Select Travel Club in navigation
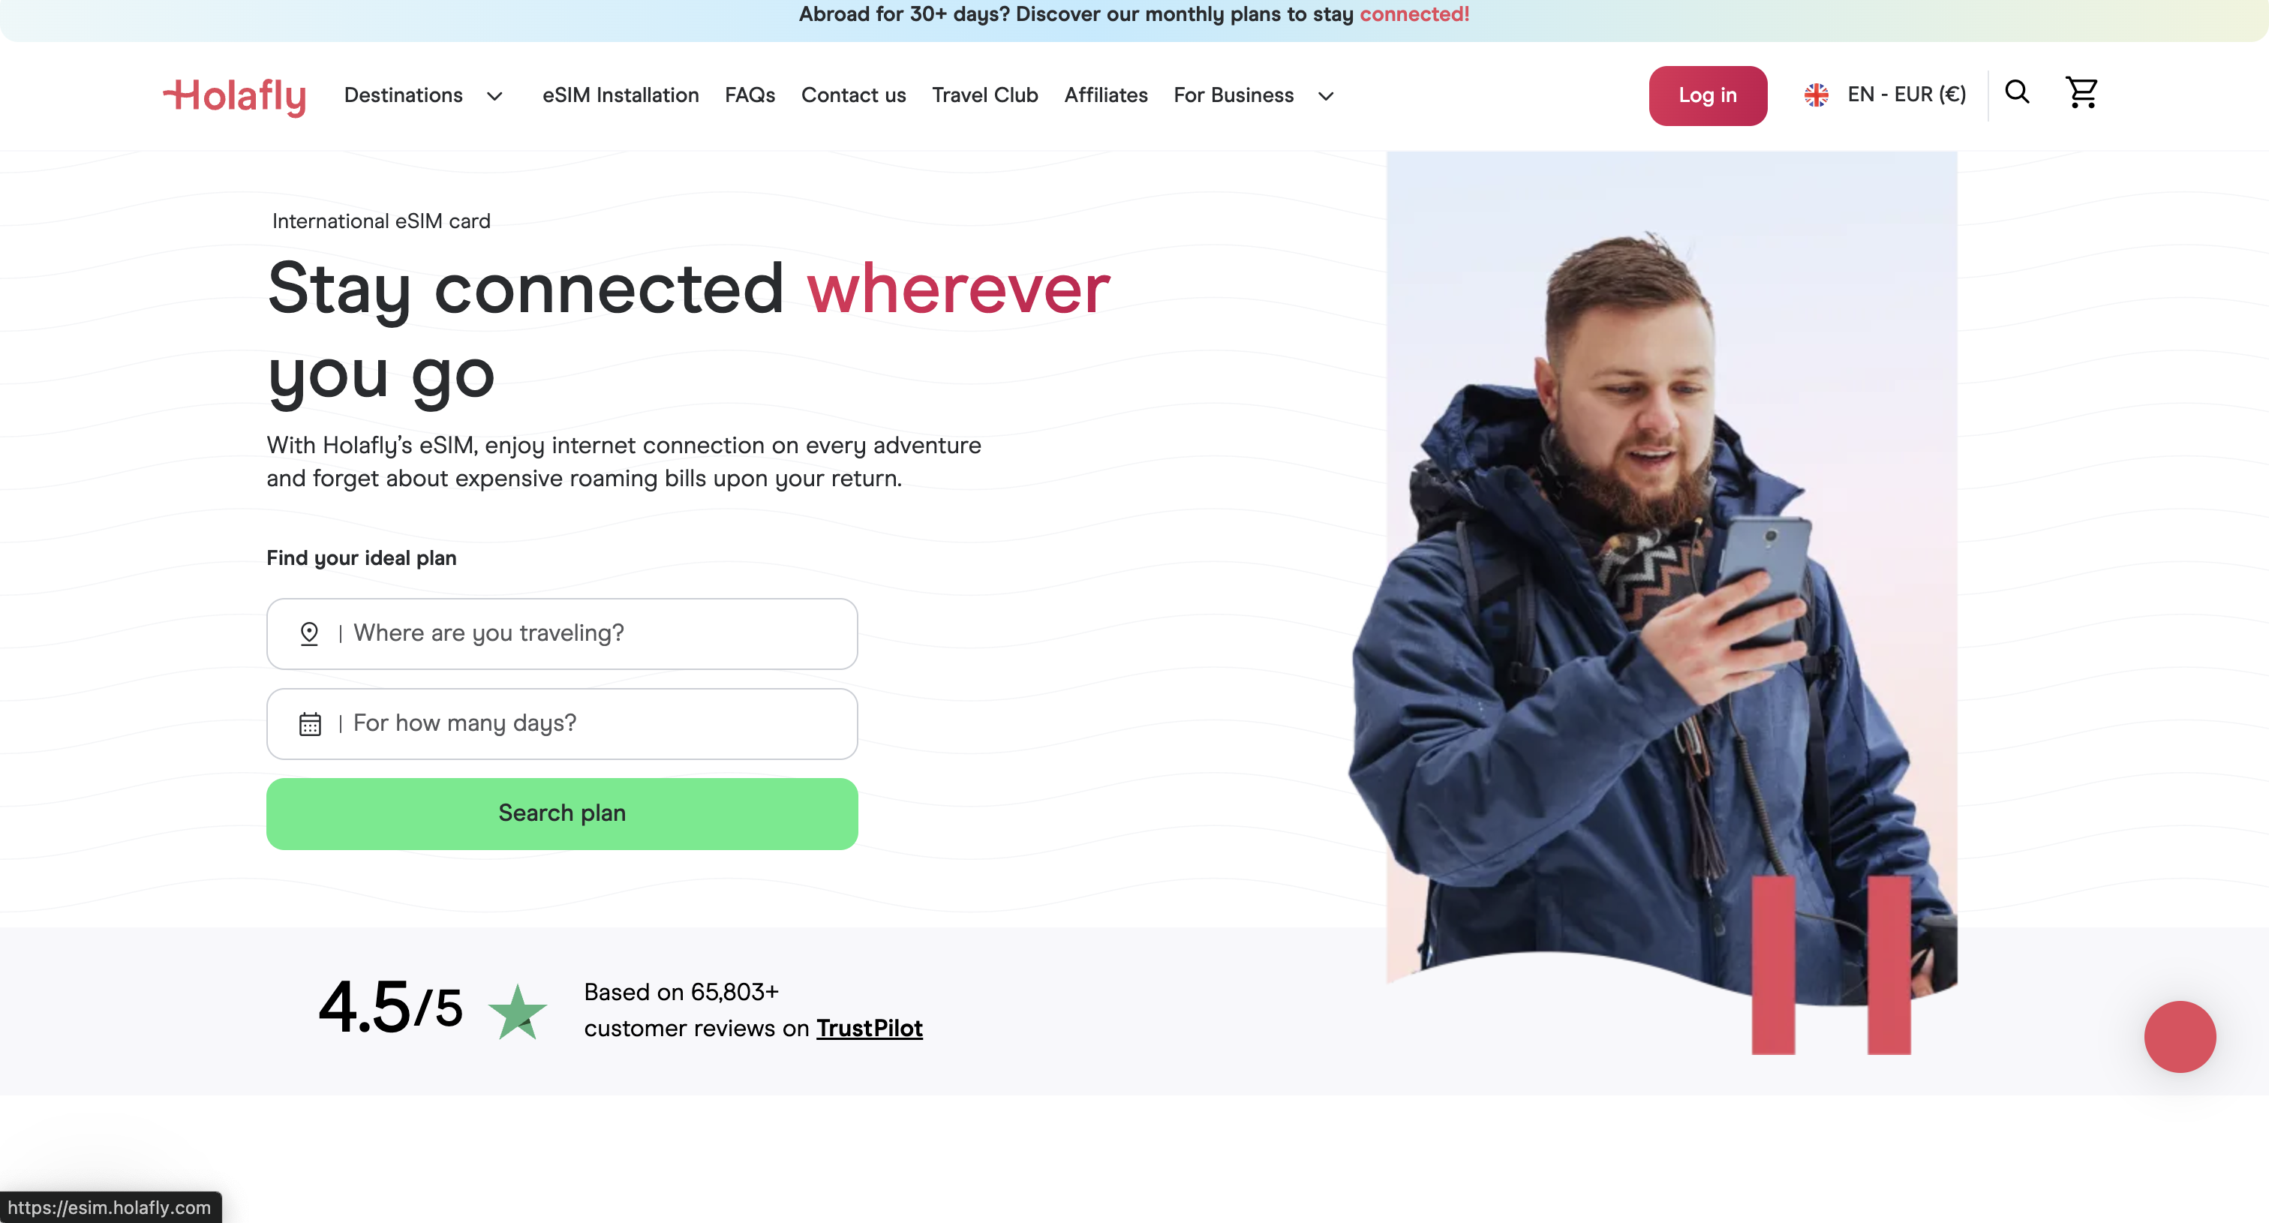Image resolution: width=2269 pixels, height=1223 pixels. pyautogui.click(x=984, y=95)
